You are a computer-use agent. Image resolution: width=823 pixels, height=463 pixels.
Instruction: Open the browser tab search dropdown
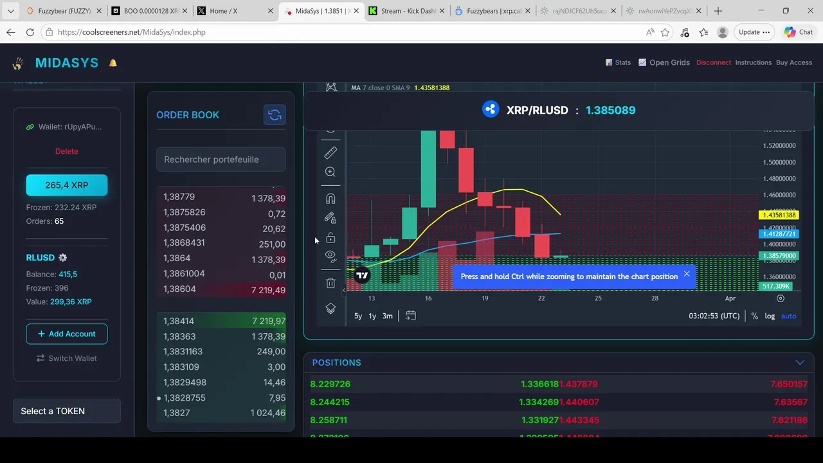tap(10, 11)
